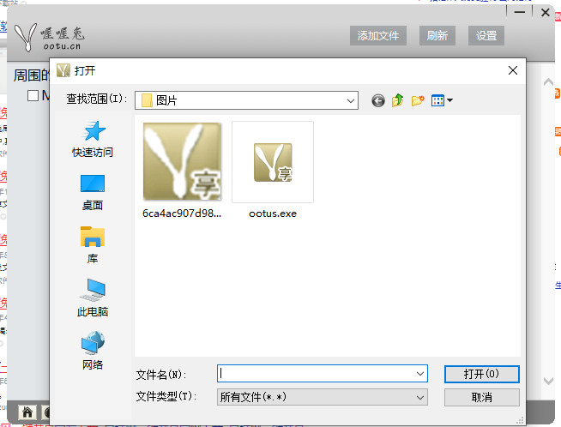The width and height of the screenshot is (561, 427).
Task: Go up one folder level
Action: (397, 100)
